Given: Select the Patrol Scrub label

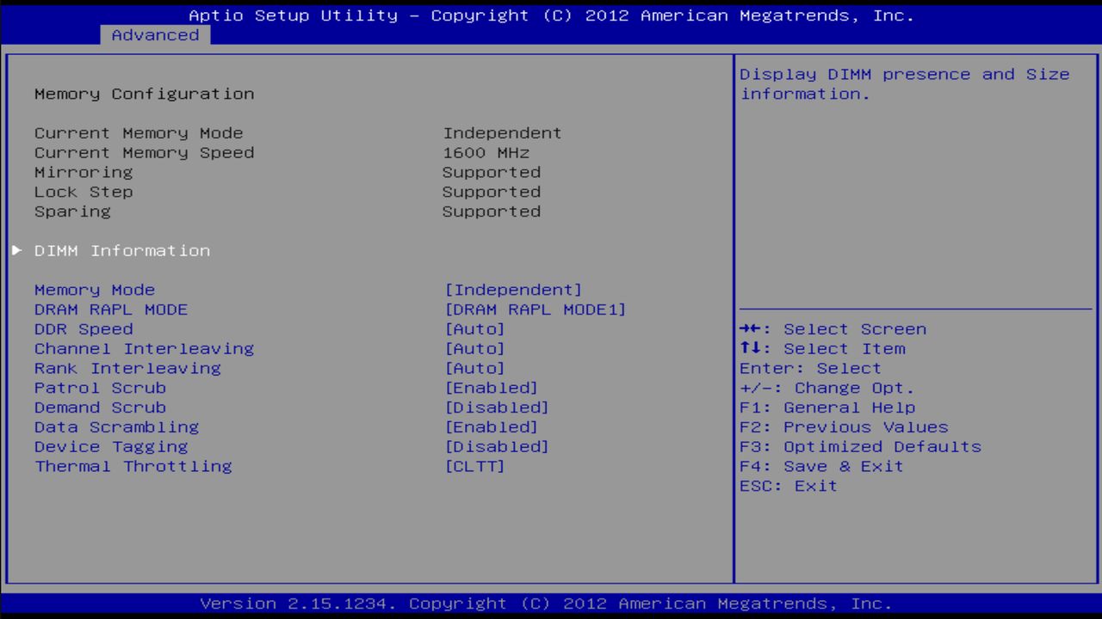Looking at the screenshot, I should (100, 388).
